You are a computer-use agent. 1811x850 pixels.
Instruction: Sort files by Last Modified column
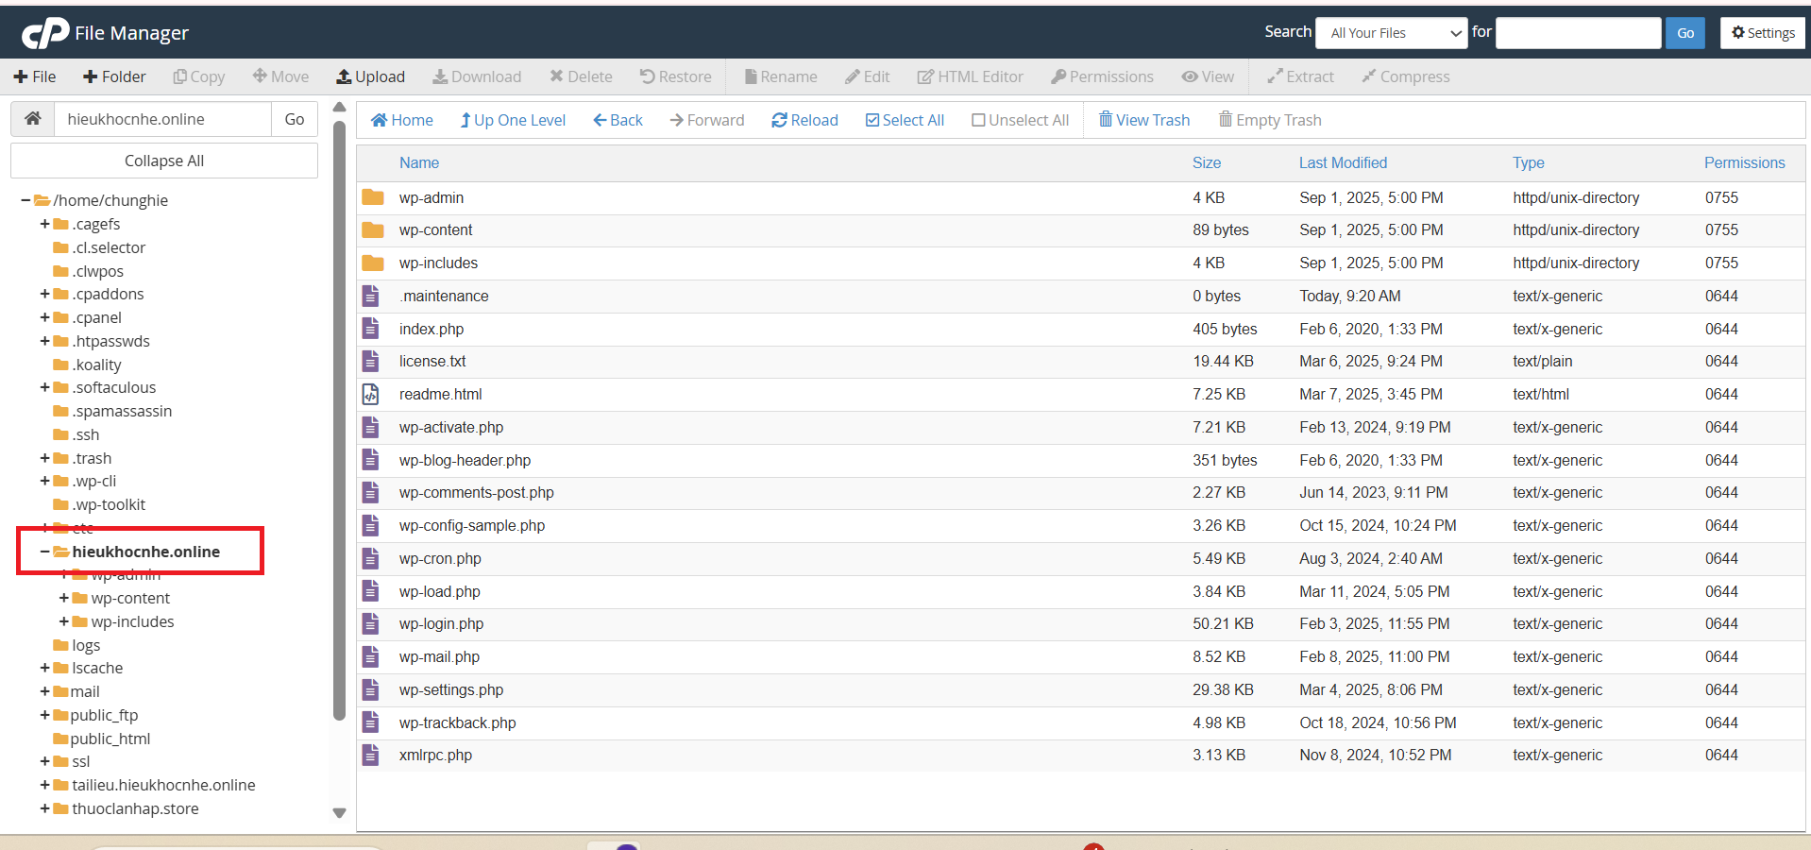(x=1342, y=162)
